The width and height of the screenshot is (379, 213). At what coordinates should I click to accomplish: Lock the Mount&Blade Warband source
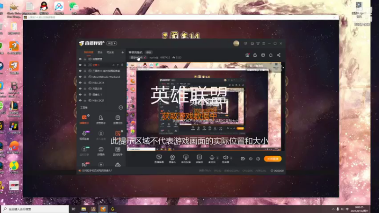point(85,77)
